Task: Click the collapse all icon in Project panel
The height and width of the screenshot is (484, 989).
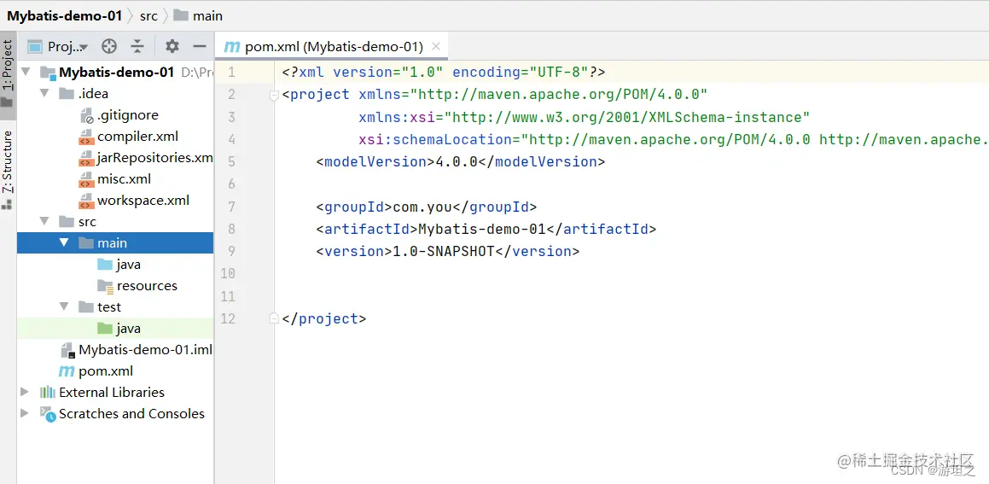Action: (137, 46)
